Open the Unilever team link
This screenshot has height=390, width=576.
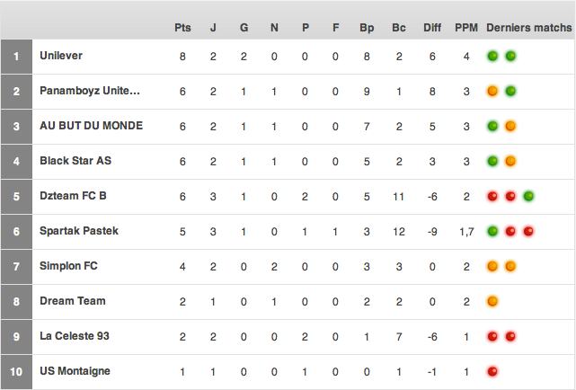(61, 56)
